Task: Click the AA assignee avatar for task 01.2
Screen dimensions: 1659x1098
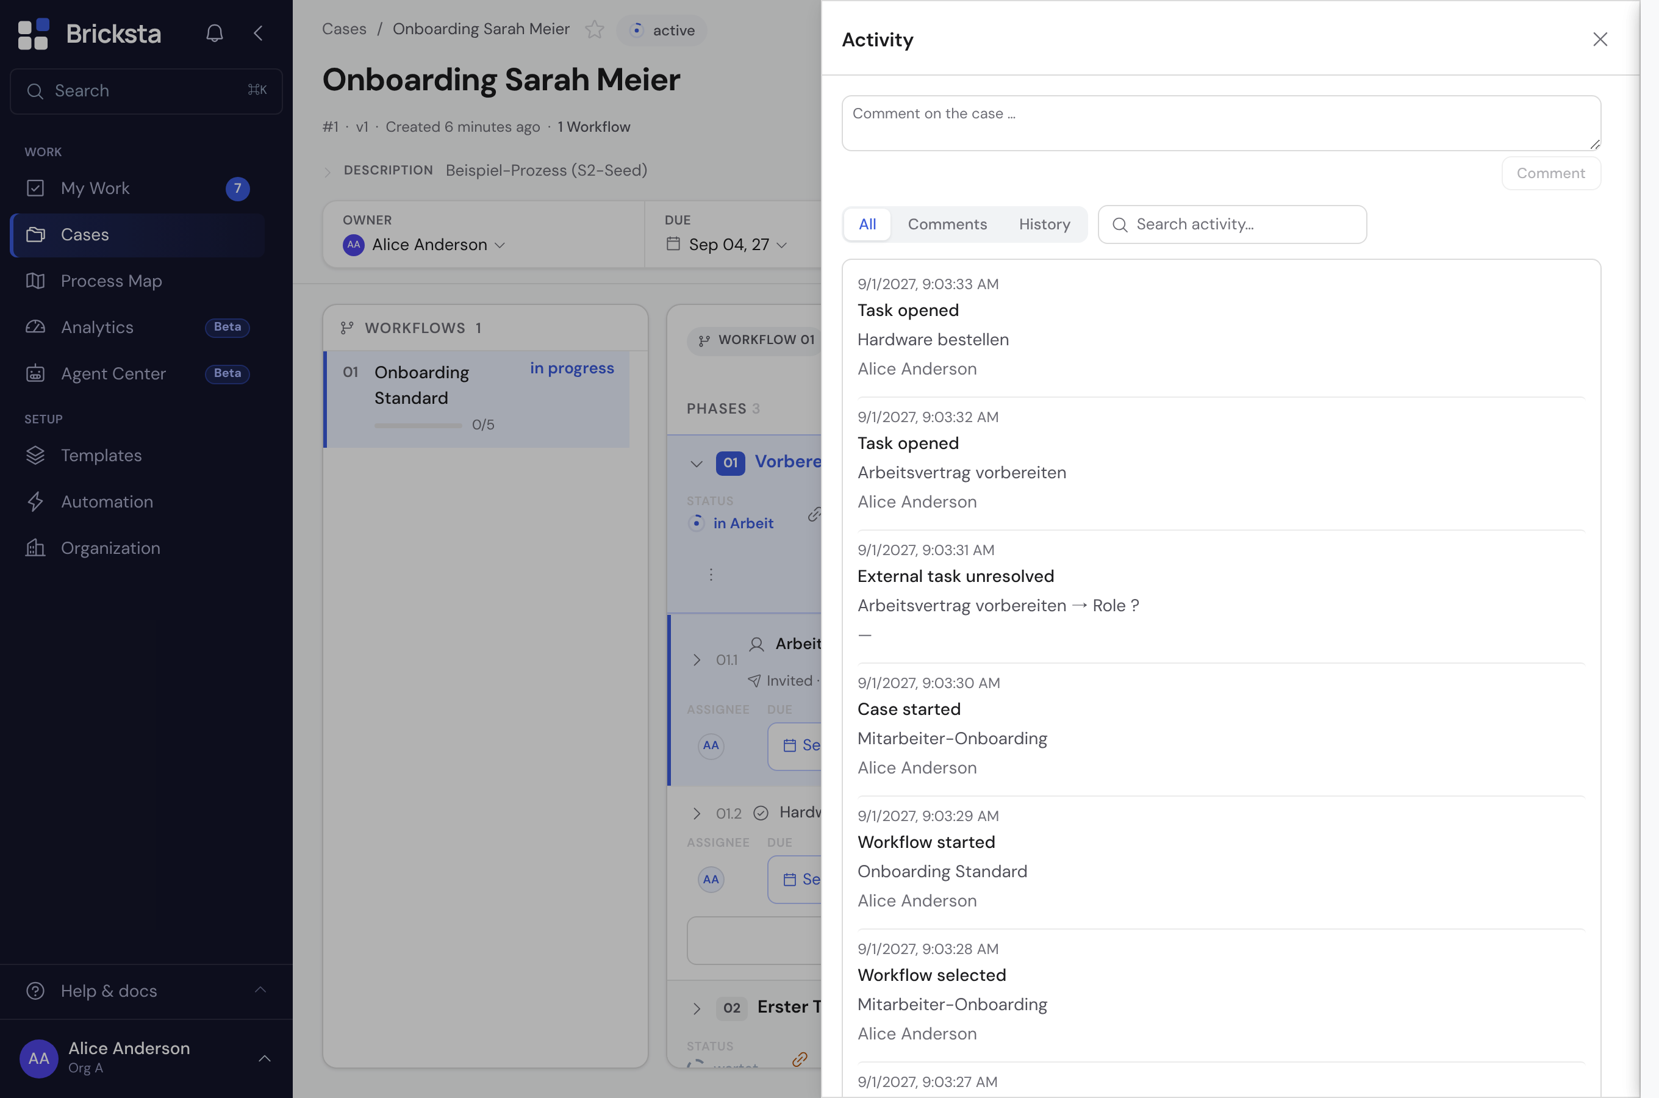Action: point(711,879)
